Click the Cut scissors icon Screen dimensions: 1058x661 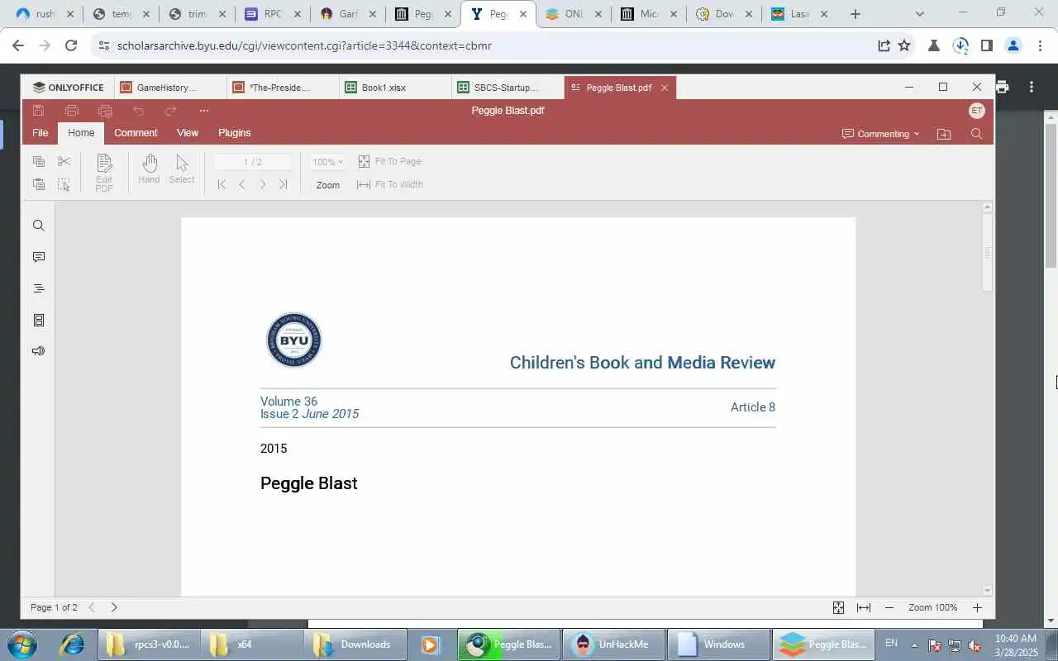pyautogui.click(x=64, y=161)
